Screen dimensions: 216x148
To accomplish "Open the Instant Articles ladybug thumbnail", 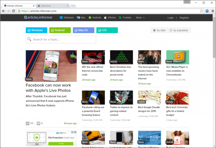I will pyautogui.click(x=94, y=138).
